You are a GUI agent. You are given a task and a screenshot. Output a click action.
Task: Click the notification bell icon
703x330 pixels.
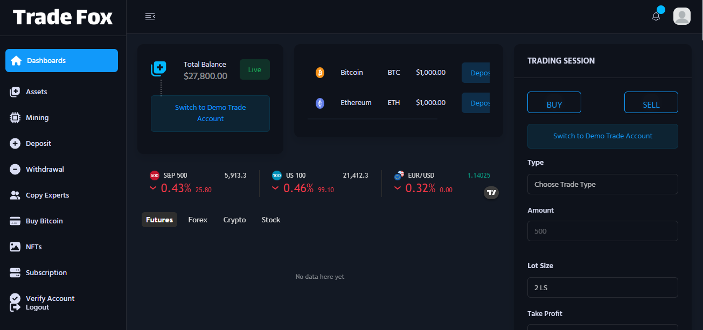pyautogui.click(x=656, y=16)
